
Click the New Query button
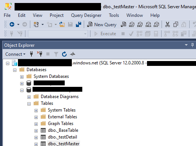pos(102,25)
